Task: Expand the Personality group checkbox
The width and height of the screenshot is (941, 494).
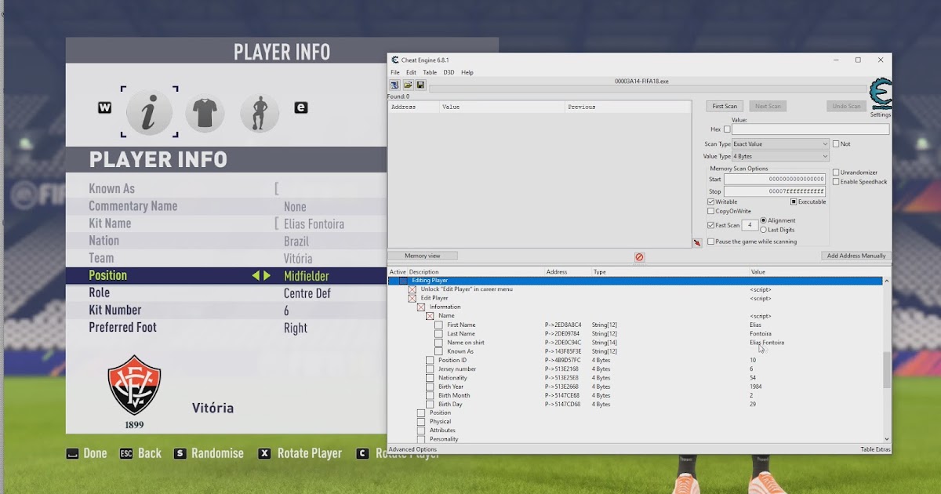Action: tap(421, 439)
